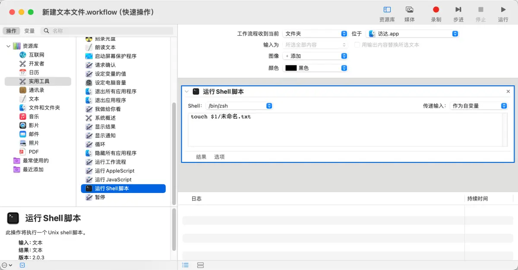Select 实用工具 category in library

click(x=38, y=81)
